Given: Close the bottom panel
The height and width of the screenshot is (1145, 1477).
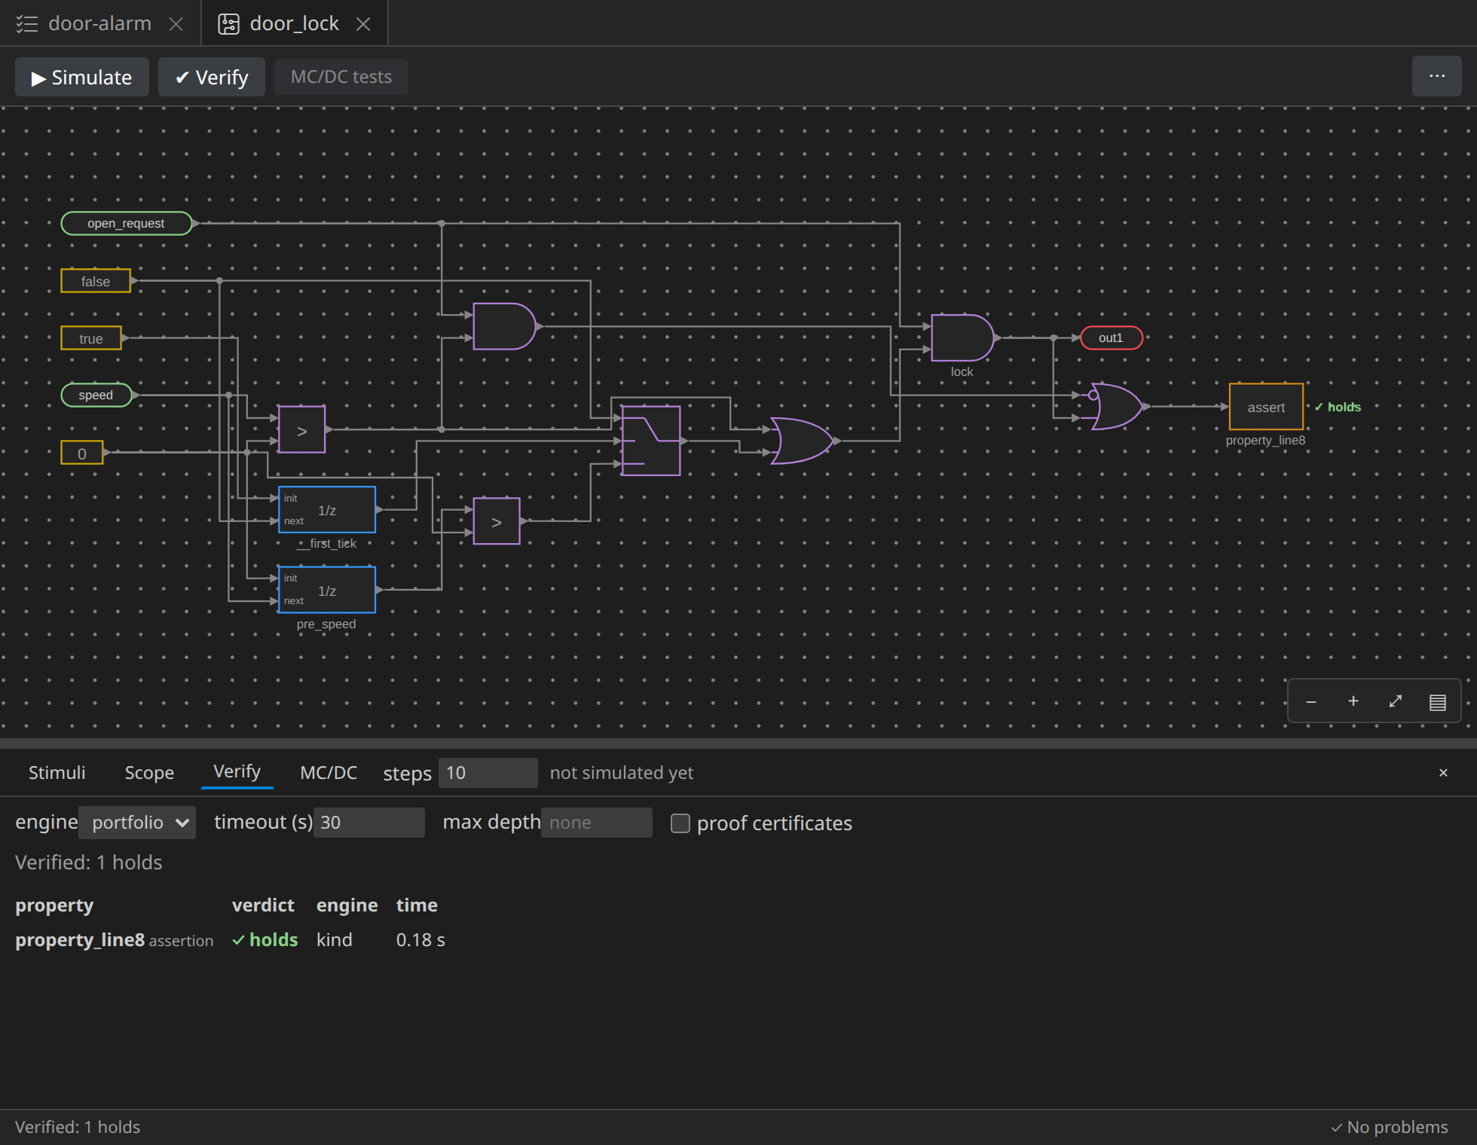Looking at the screenshot, I should click(x=1443, y=773).
